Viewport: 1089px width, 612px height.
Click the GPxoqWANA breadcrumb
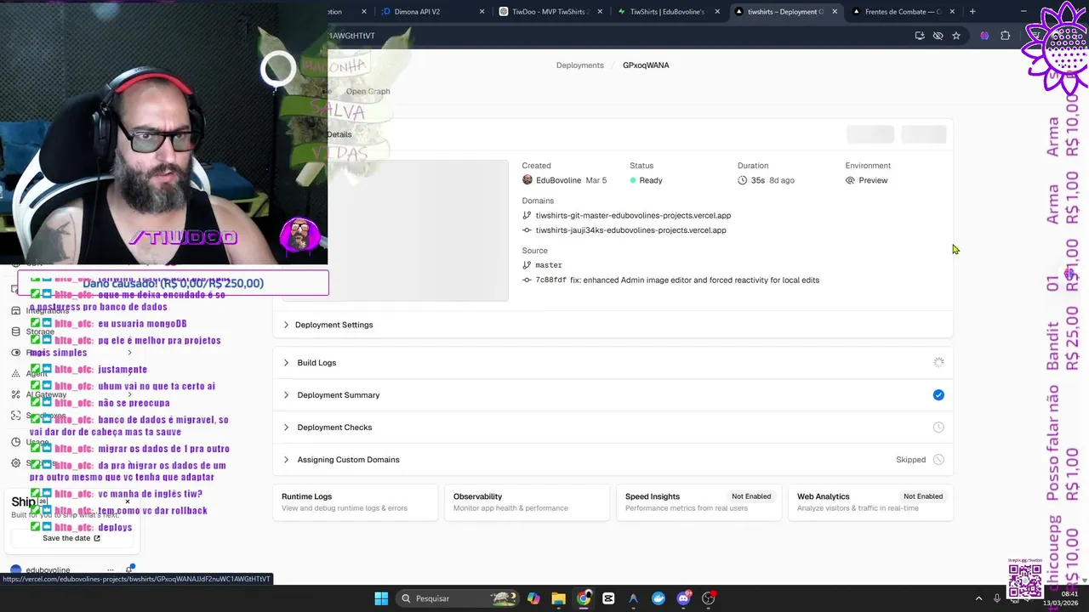(646, 65)
